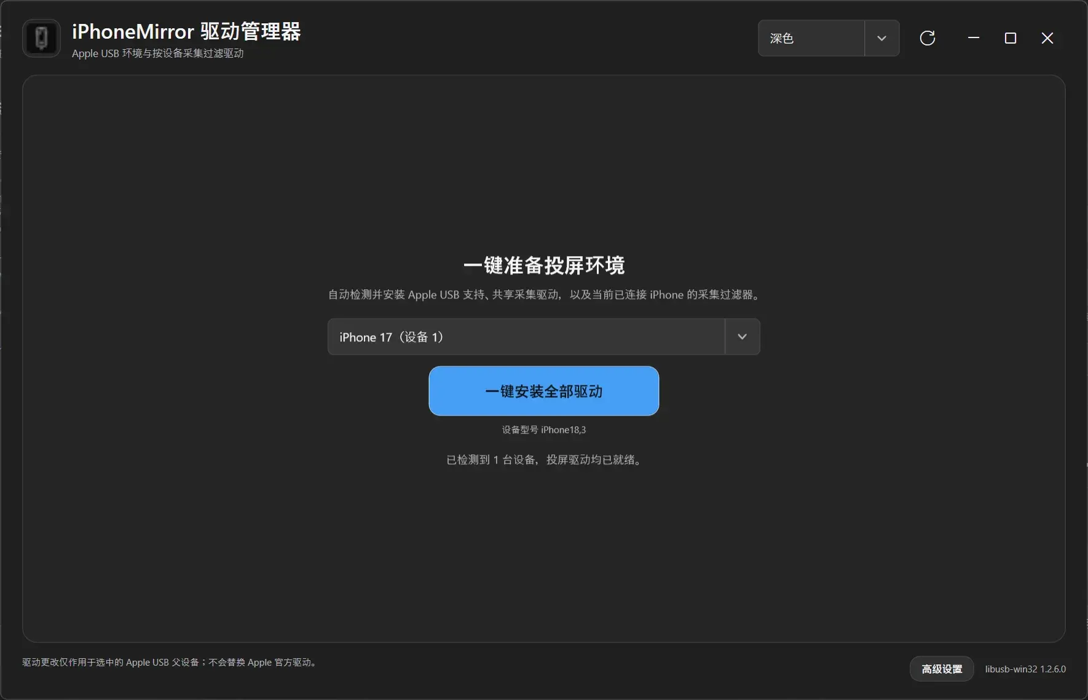This screenshot has height=700, width=1088.
Task: Expand the iPhone 17（设备 1）device selector
Action: coord(543,336)
